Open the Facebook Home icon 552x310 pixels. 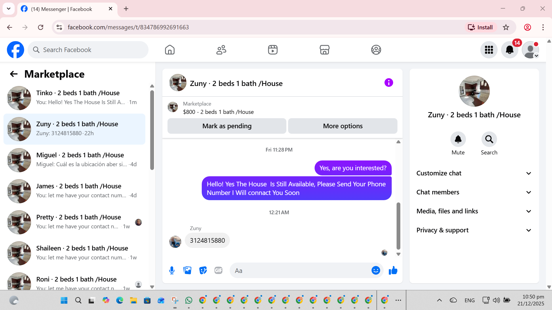[170, 50]
